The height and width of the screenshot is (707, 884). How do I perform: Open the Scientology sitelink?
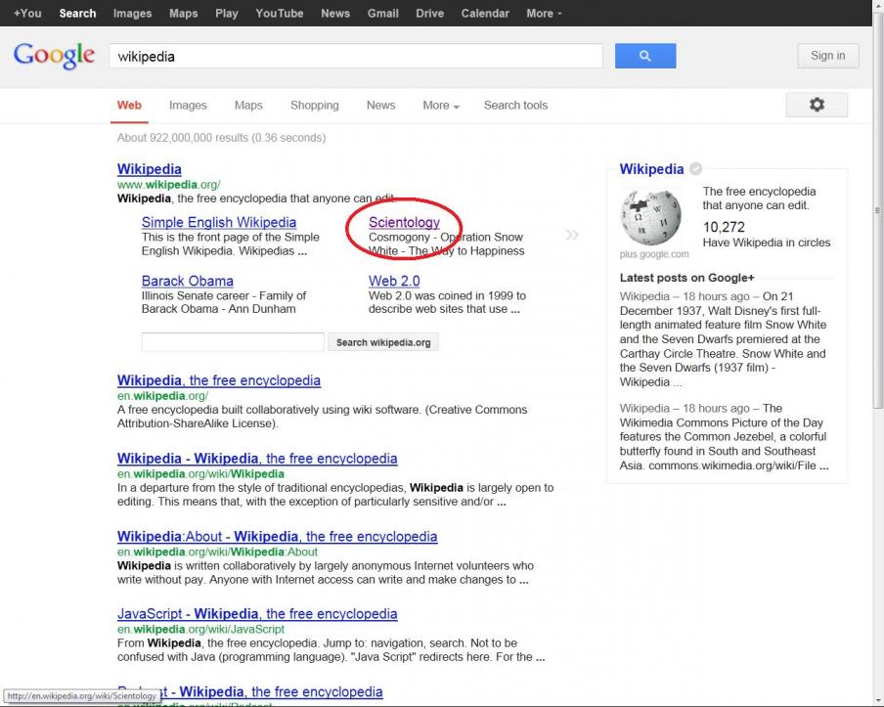[x=404, y=222]
